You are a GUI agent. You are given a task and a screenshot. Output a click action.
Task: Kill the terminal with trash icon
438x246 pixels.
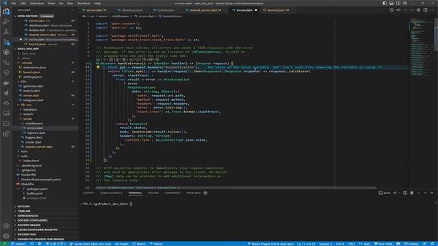coord(412,193)
